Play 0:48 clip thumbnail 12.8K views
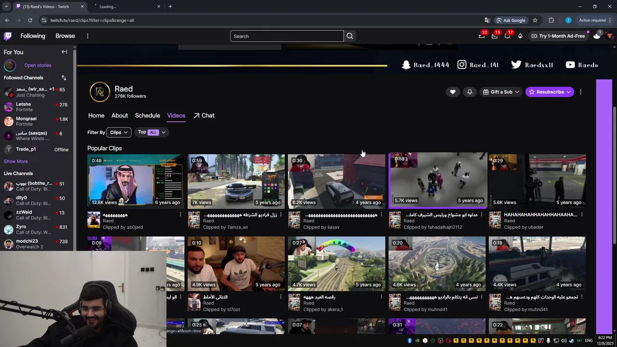617x347 pixels. click(x=135, y=181)
